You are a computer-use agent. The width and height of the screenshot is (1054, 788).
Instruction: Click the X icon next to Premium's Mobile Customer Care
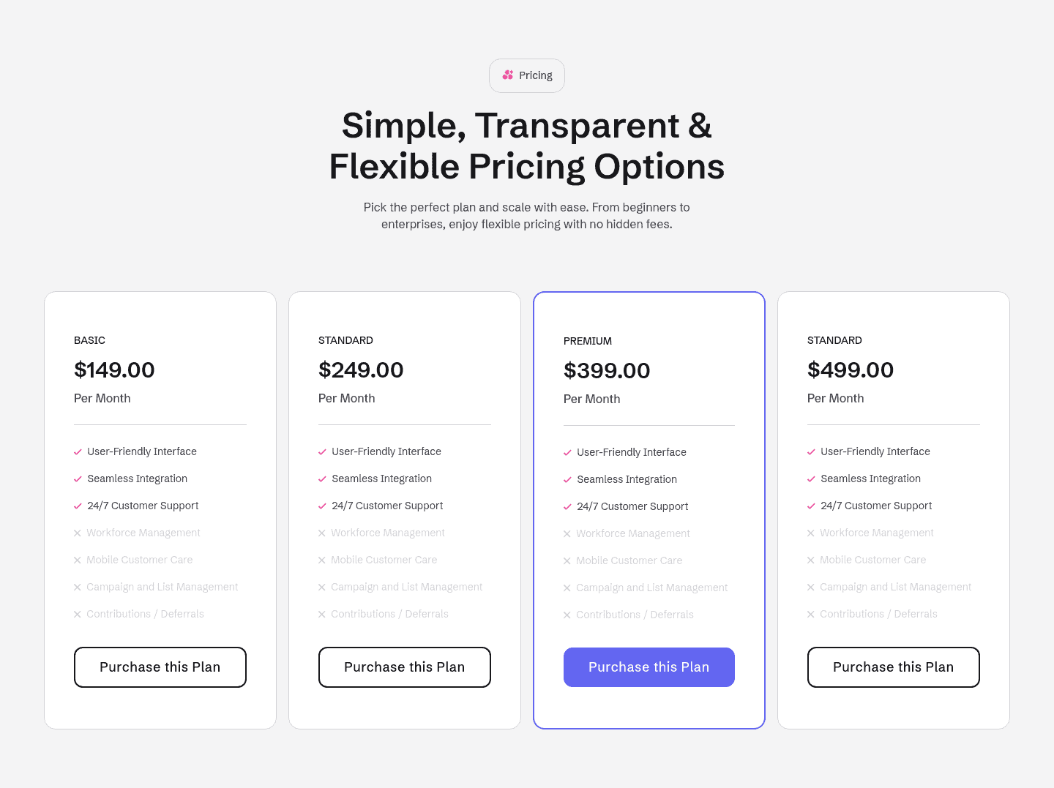(567, 560)
